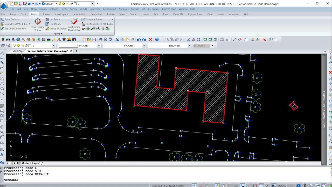Add a new drawing tab

point(77,51)
